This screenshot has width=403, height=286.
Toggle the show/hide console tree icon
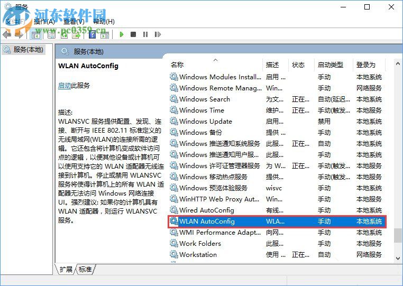tap(36, 34)
